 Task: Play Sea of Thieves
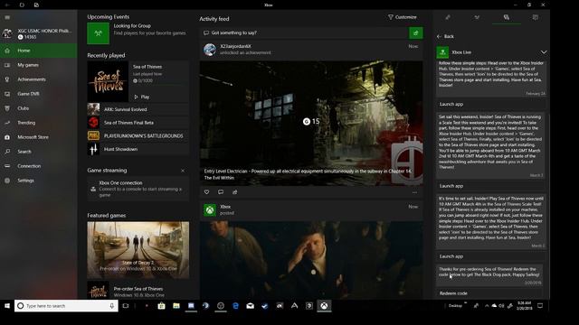pyautogui.click(x=142, y=97)
